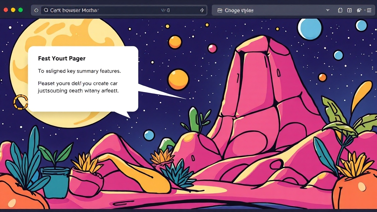Click the card icon beside 'Choge styles'
Image resolution: width=377 pixels, height=212 pixels.
pos(220,10)
